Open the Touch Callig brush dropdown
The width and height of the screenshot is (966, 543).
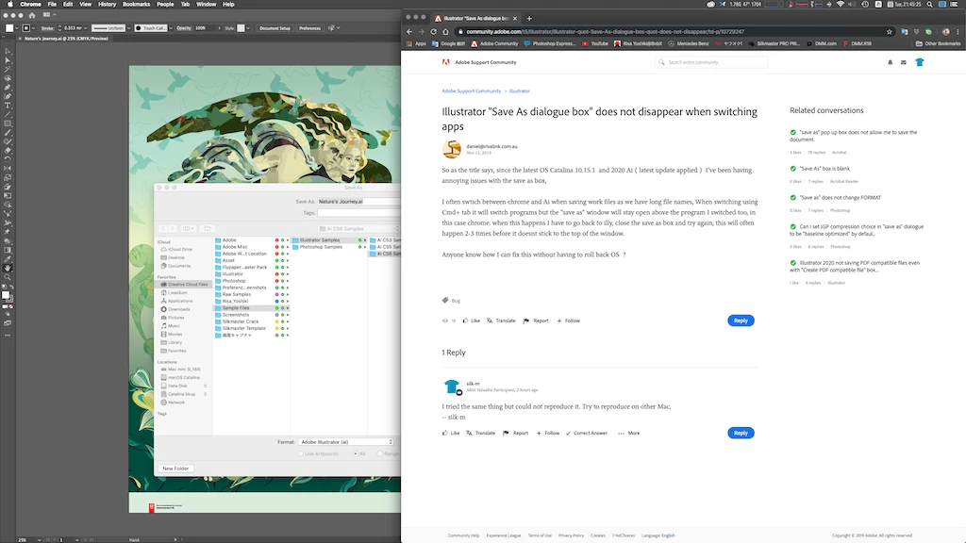[170, 27]
